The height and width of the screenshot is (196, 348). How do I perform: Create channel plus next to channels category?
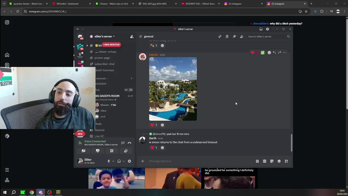tap(132, 78)
